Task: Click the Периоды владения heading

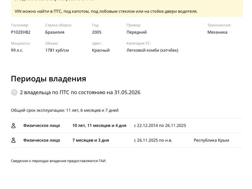Action: [x=48, y=79]
